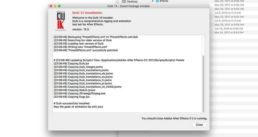Click the 'Copying libduik.jsxinc' log line
Viewport: 258px width, 137px height.
(x=75, y=90)
